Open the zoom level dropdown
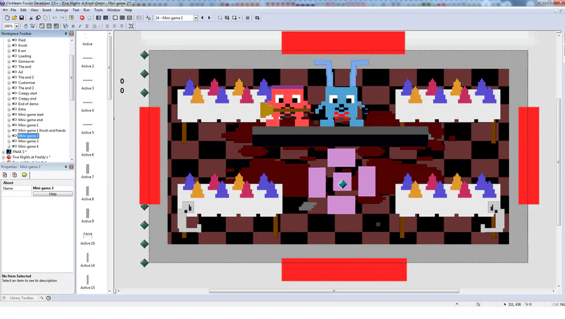This screenshot has width=565, height=319. pos(16,26)
